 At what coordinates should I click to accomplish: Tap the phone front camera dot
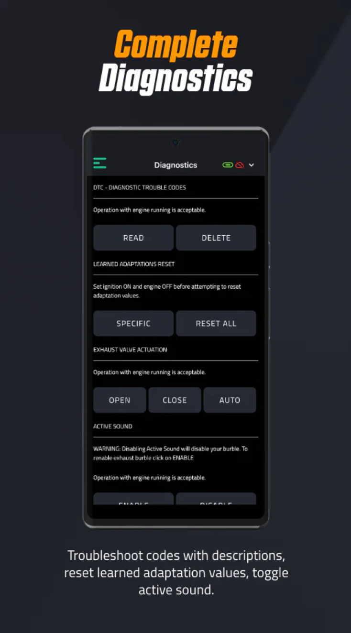click(175, 142)
